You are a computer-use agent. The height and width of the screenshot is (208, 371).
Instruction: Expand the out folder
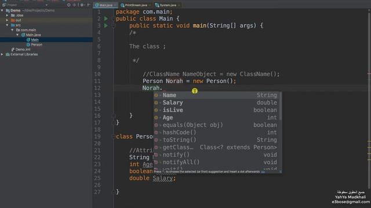(x=7, y=20)
